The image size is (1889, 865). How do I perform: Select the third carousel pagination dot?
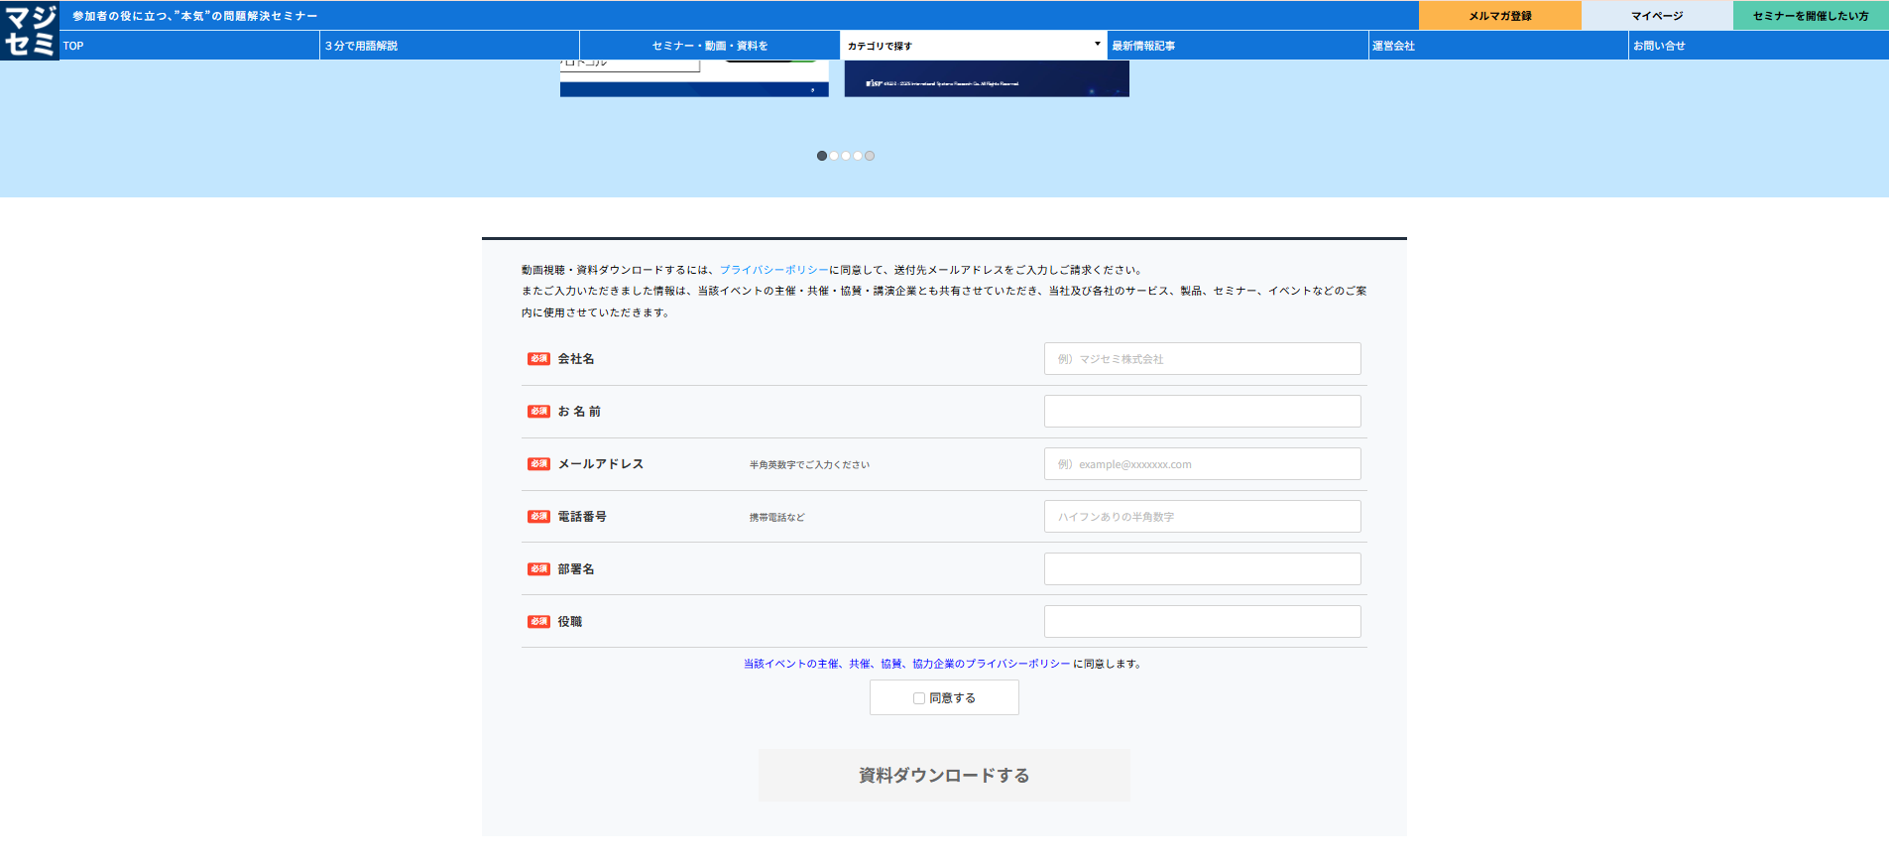click(x=846, y=156)
